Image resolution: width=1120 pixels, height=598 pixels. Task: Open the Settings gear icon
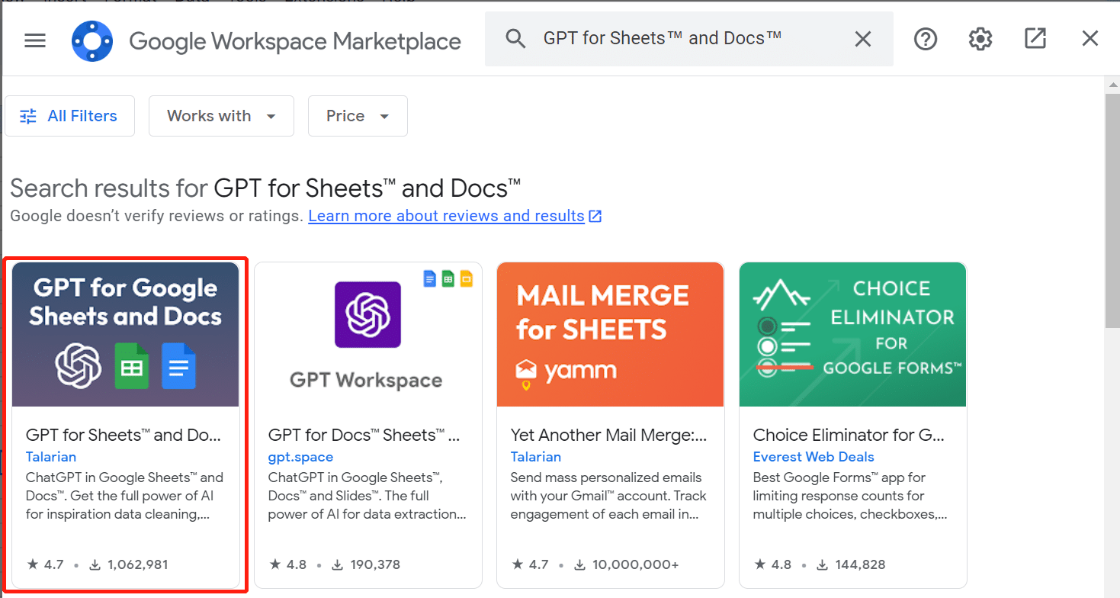coord(980,39)
